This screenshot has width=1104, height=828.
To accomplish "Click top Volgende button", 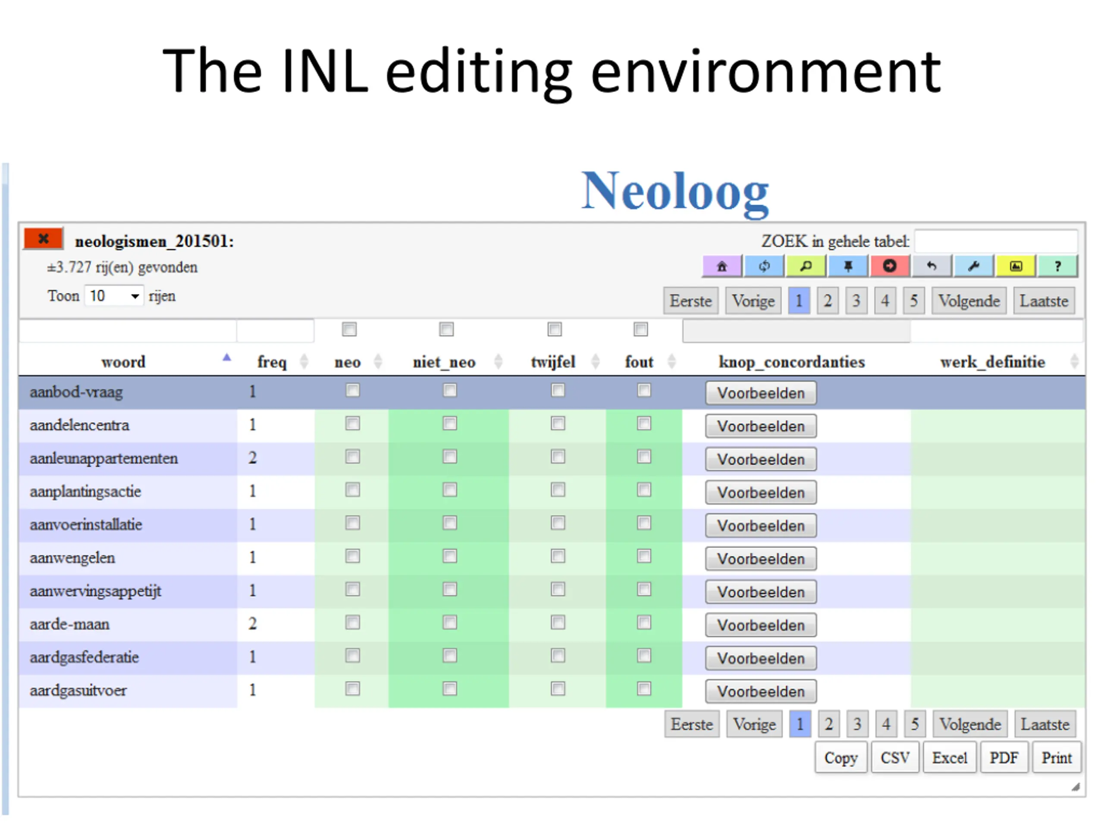I will click(x=969, y=301).
